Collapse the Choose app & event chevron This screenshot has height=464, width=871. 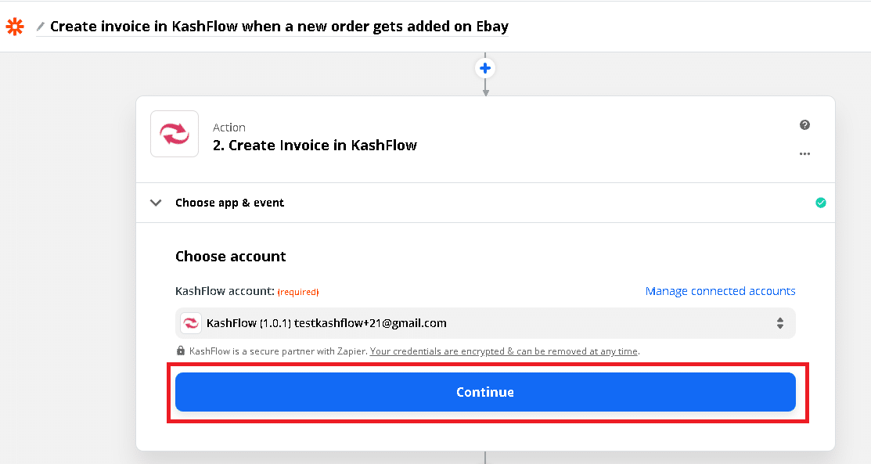[x=157, y=203]
